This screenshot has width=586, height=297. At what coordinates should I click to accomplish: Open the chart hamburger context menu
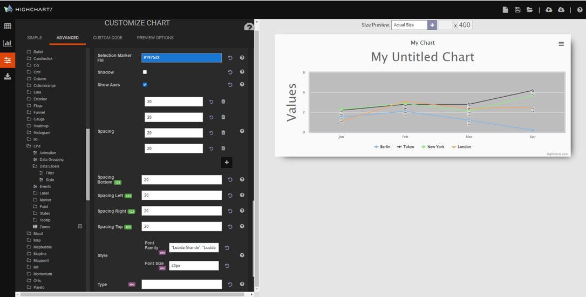coord(561,44)
